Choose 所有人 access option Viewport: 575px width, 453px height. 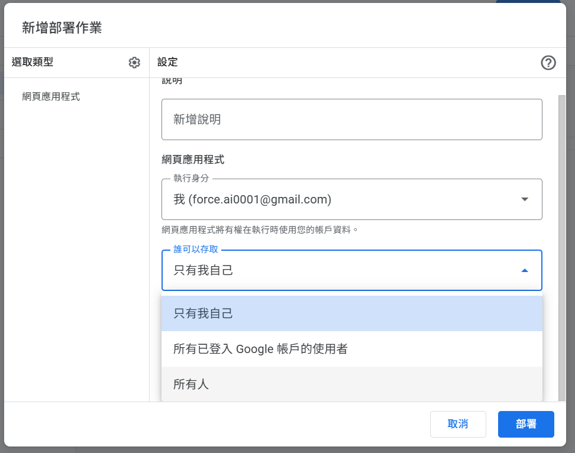351,384
